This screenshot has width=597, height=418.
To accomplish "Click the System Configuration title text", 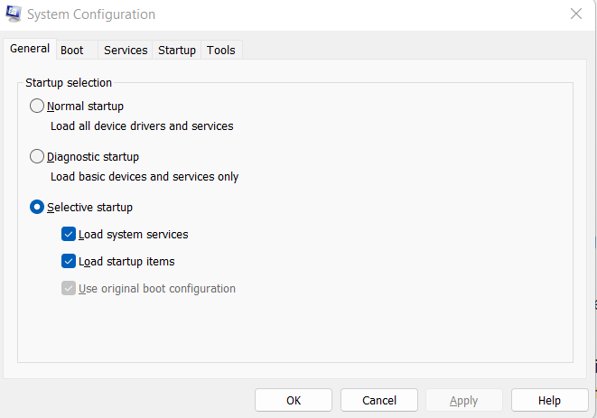I will pos(91,14).
